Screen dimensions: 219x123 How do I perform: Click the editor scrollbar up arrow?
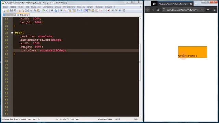[x=140, y=18]
